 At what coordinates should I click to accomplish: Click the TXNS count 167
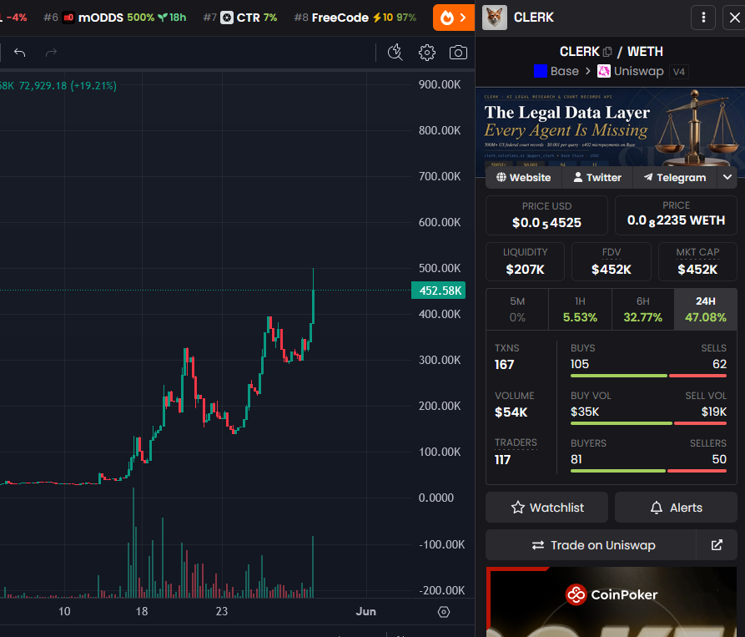tap(504, 365)
